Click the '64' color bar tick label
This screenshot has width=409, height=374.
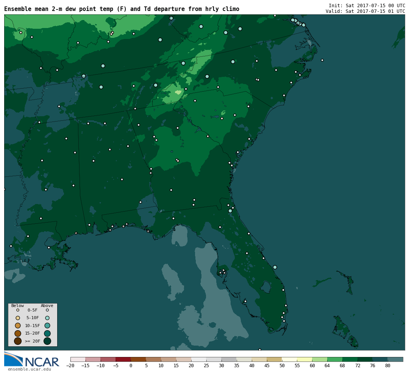(x=327, y=366)
